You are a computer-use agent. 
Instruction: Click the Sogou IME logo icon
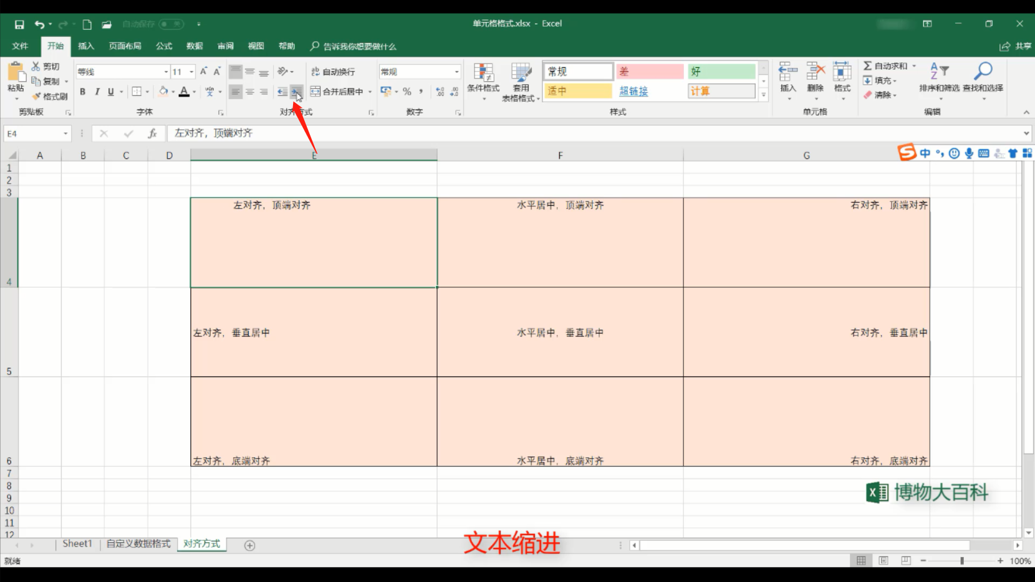click(x=907, y=153)
